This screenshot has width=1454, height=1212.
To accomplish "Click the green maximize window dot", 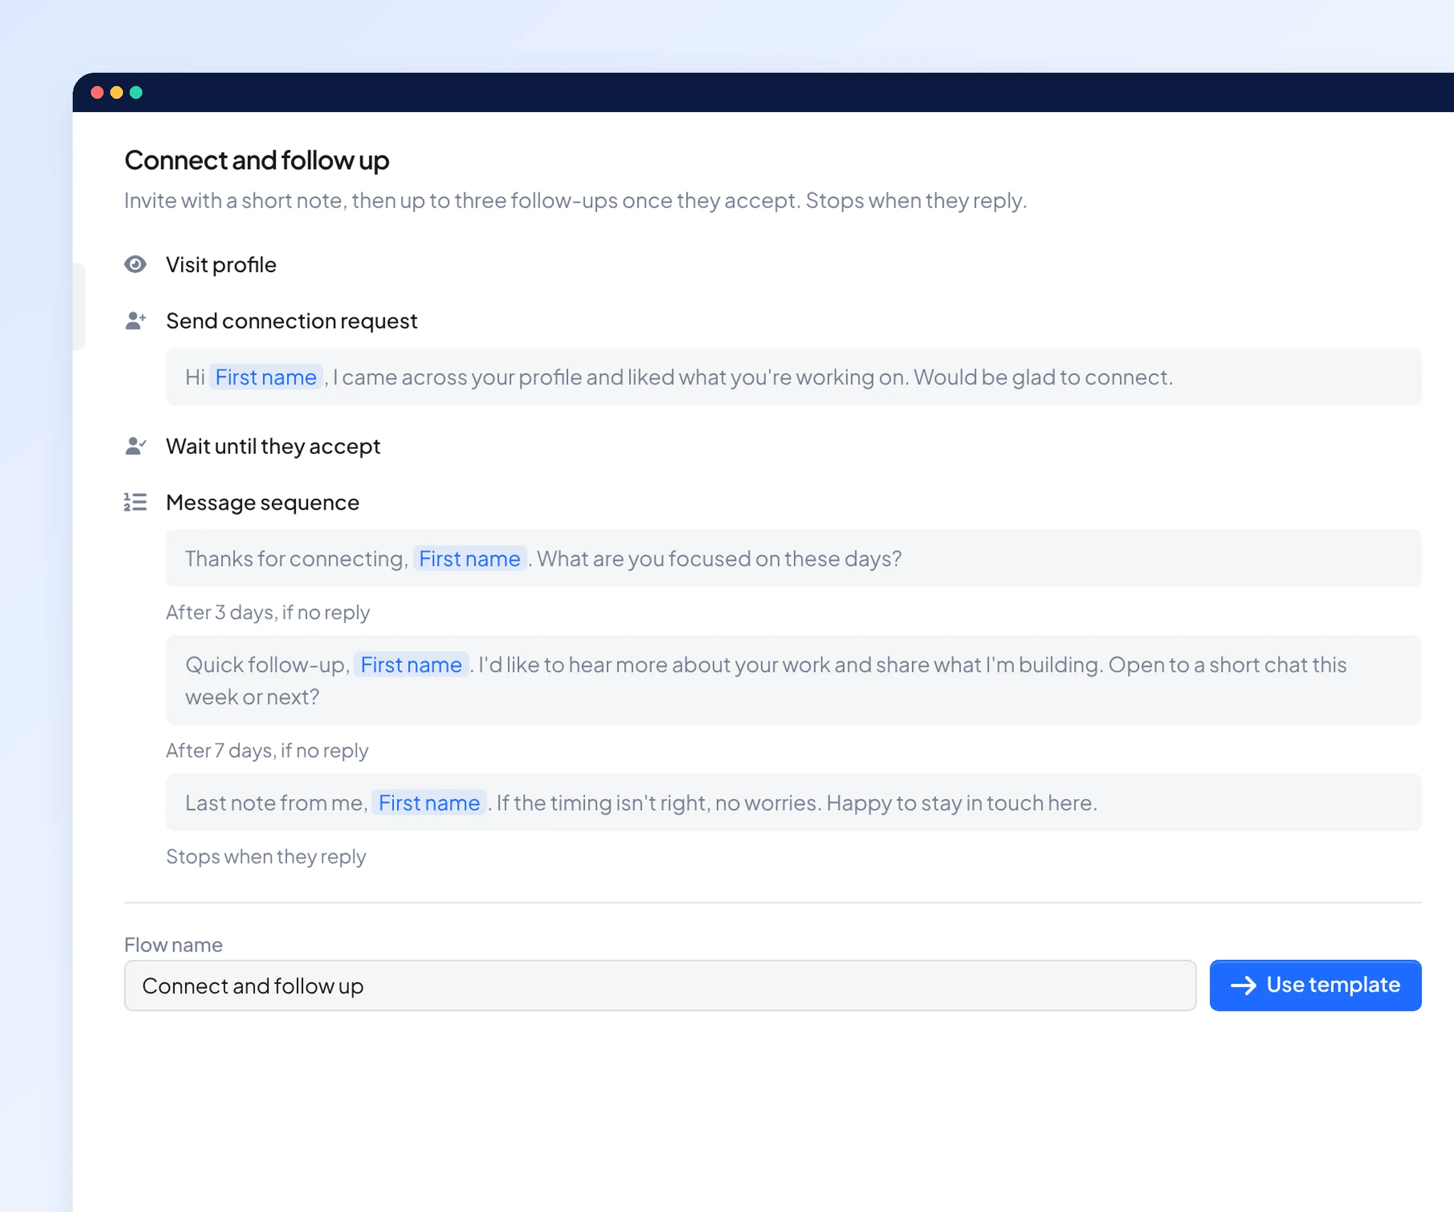I will [136, 92].
